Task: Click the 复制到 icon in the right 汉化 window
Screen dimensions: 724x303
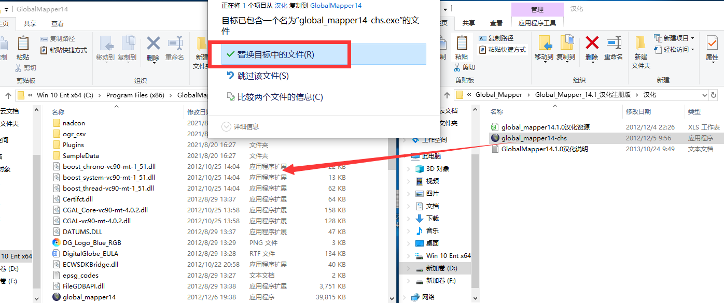Action: click(x=566, y=44)
